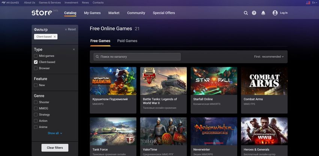Click the Battle Tanks: Legends title text
Screen dimensions: 319x156
160,101
